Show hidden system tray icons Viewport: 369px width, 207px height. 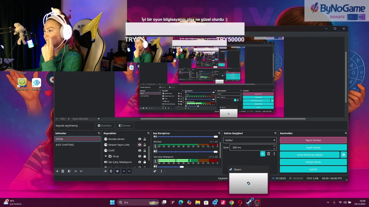click(328, 202)
